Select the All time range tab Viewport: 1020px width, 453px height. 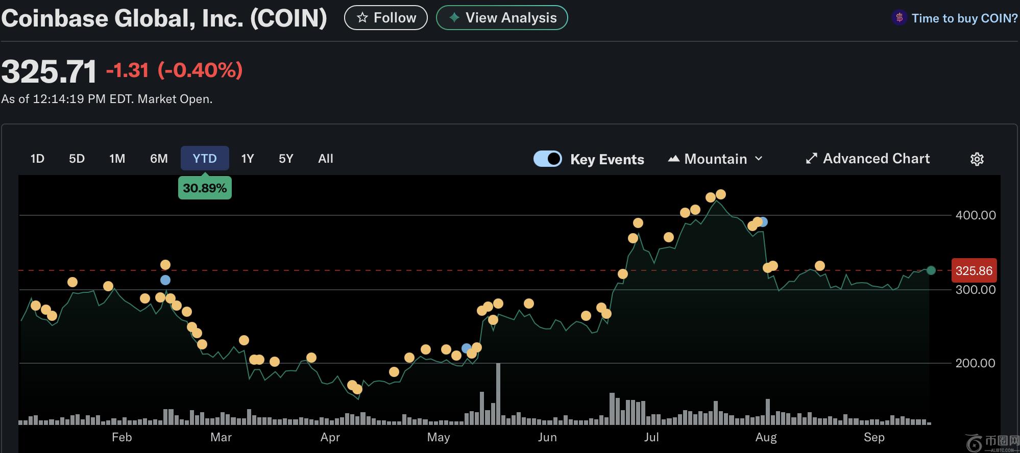pos(326,159)
